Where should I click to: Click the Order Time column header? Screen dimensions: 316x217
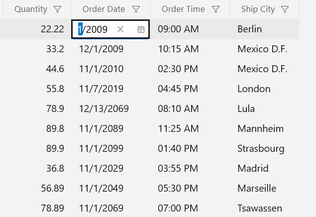183,9
